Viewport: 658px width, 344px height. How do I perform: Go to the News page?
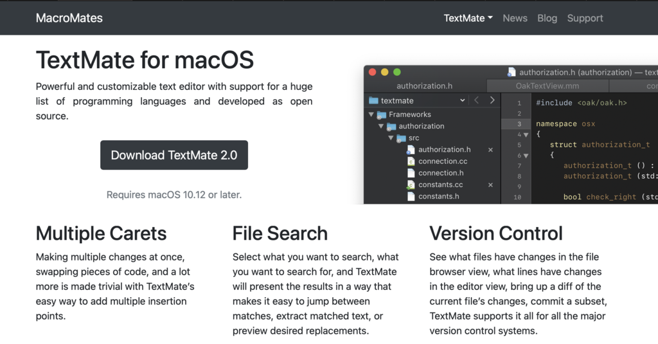515,18
